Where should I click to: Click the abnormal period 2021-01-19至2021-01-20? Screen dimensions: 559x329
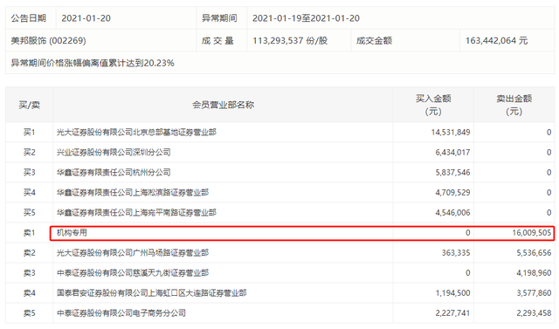coord(306,18)
